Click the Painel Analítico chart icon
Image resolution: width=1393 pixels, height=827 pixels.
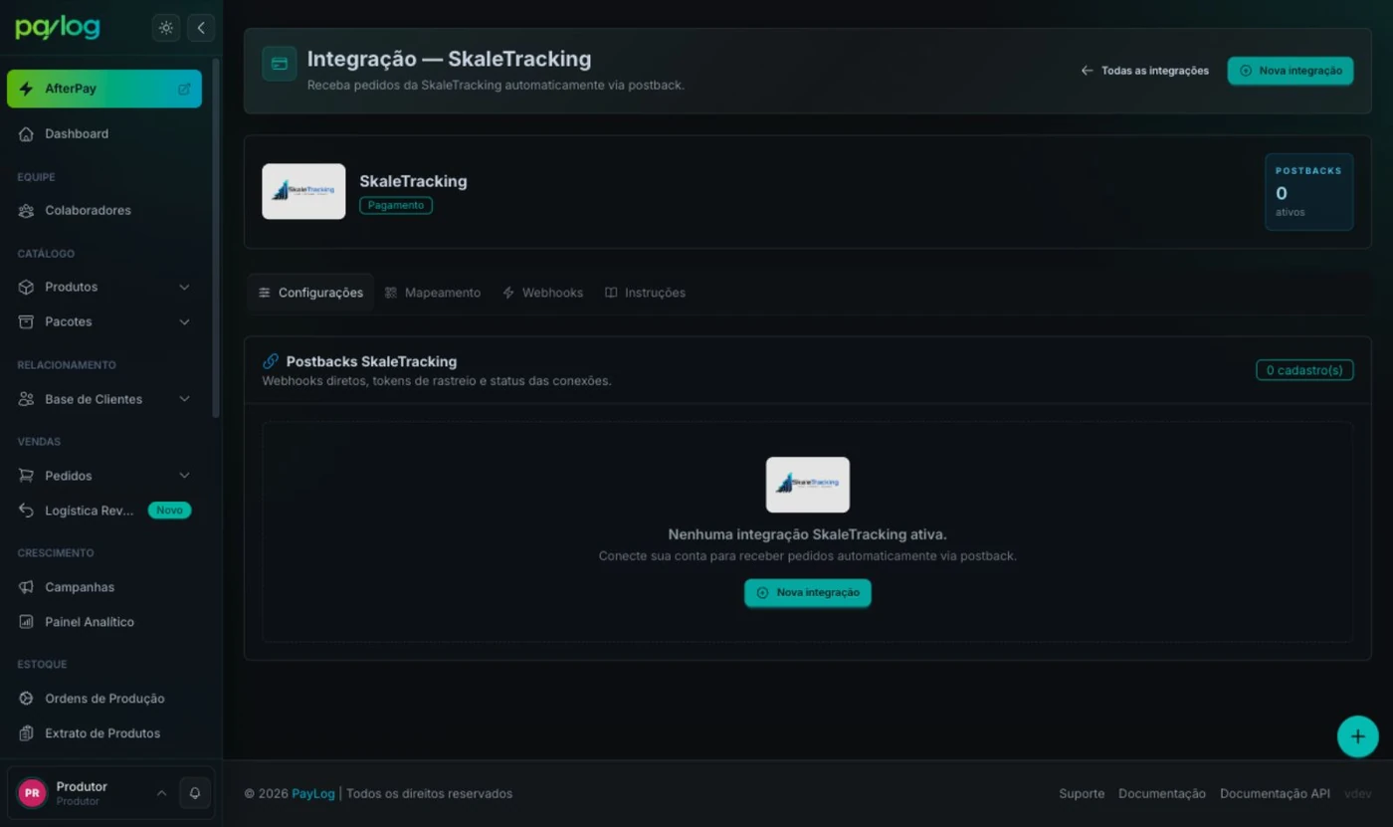(x=26, y=622)
